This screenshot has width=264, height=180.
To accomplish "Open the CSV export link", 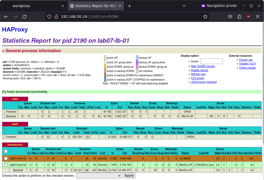I will pyautogui.click(x=197, y=78).
